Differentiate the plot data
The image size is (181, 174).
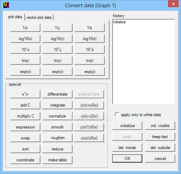pos(57,94)
